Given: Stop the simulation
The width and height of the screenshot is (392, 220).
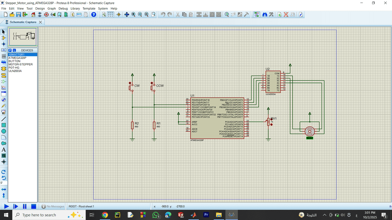Looking at the screenshot, I should point(33,206).
